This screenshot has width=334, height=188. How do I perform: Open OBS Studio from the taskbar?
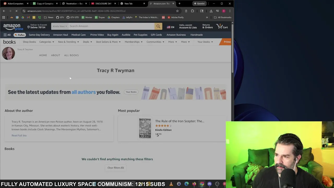pyautogui.click(x=217, y=184)
